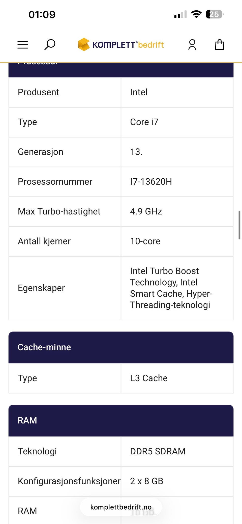Tap the dark Prosessor section header
Image resolution: width=242 pixels, height=524 pixels.
121,70
